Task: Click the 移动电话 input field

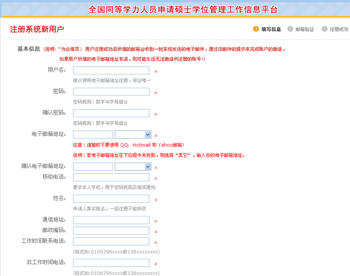Action: 110,177
